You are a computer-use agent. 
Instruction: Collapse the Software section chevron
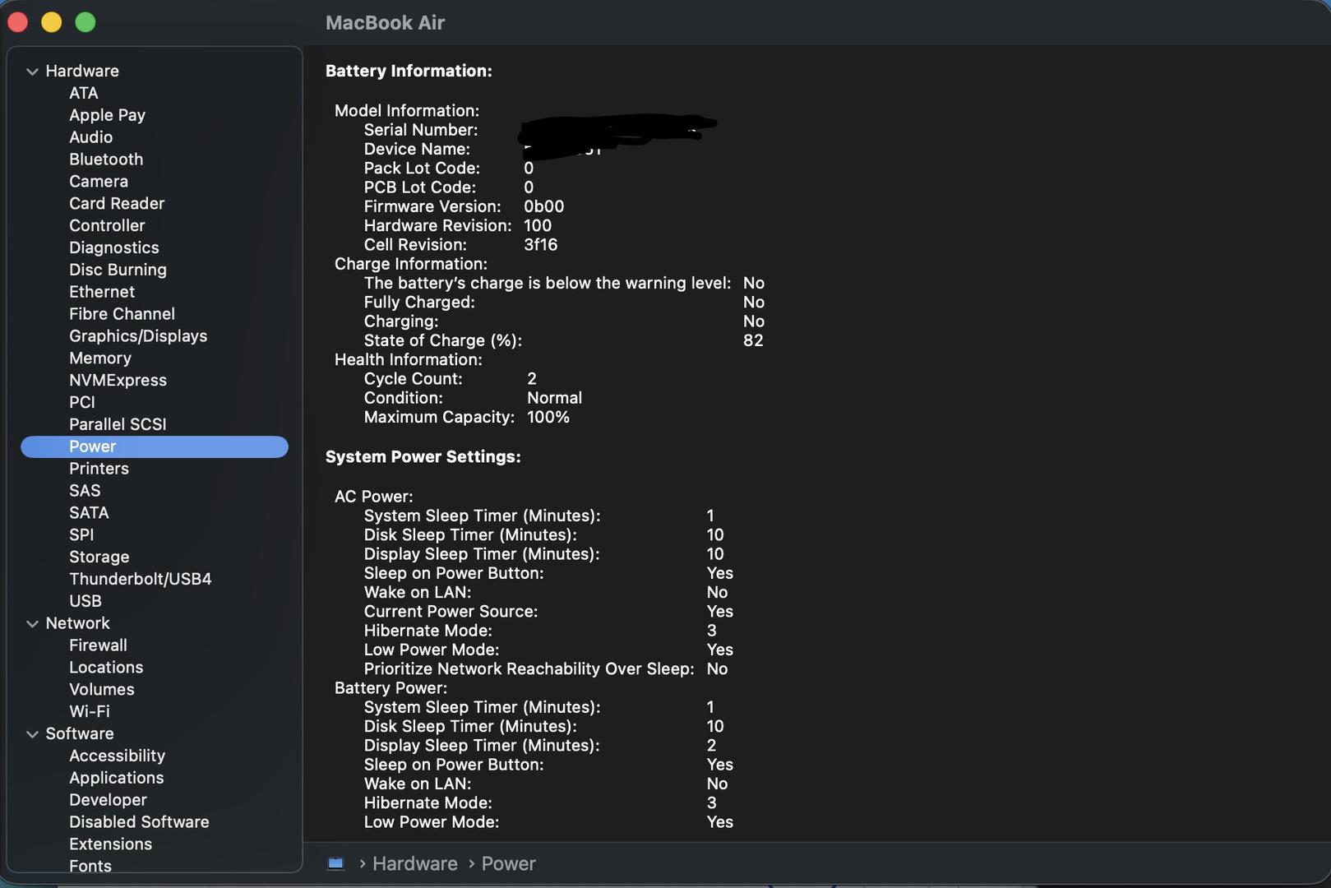click(x=32, y=734)
